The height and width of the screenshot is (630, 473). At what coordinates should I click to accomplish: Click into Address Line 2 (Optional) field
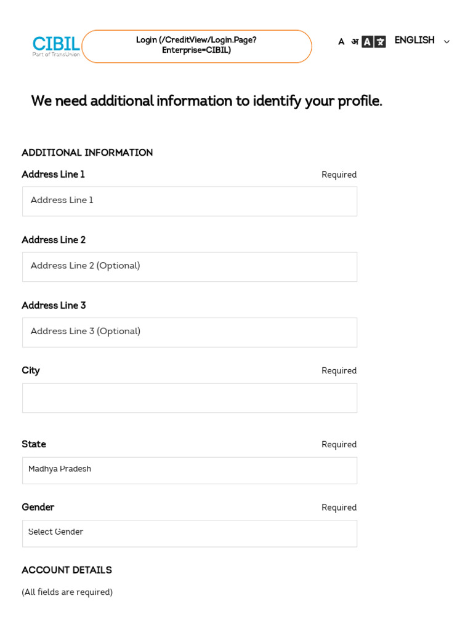point(190,266)
